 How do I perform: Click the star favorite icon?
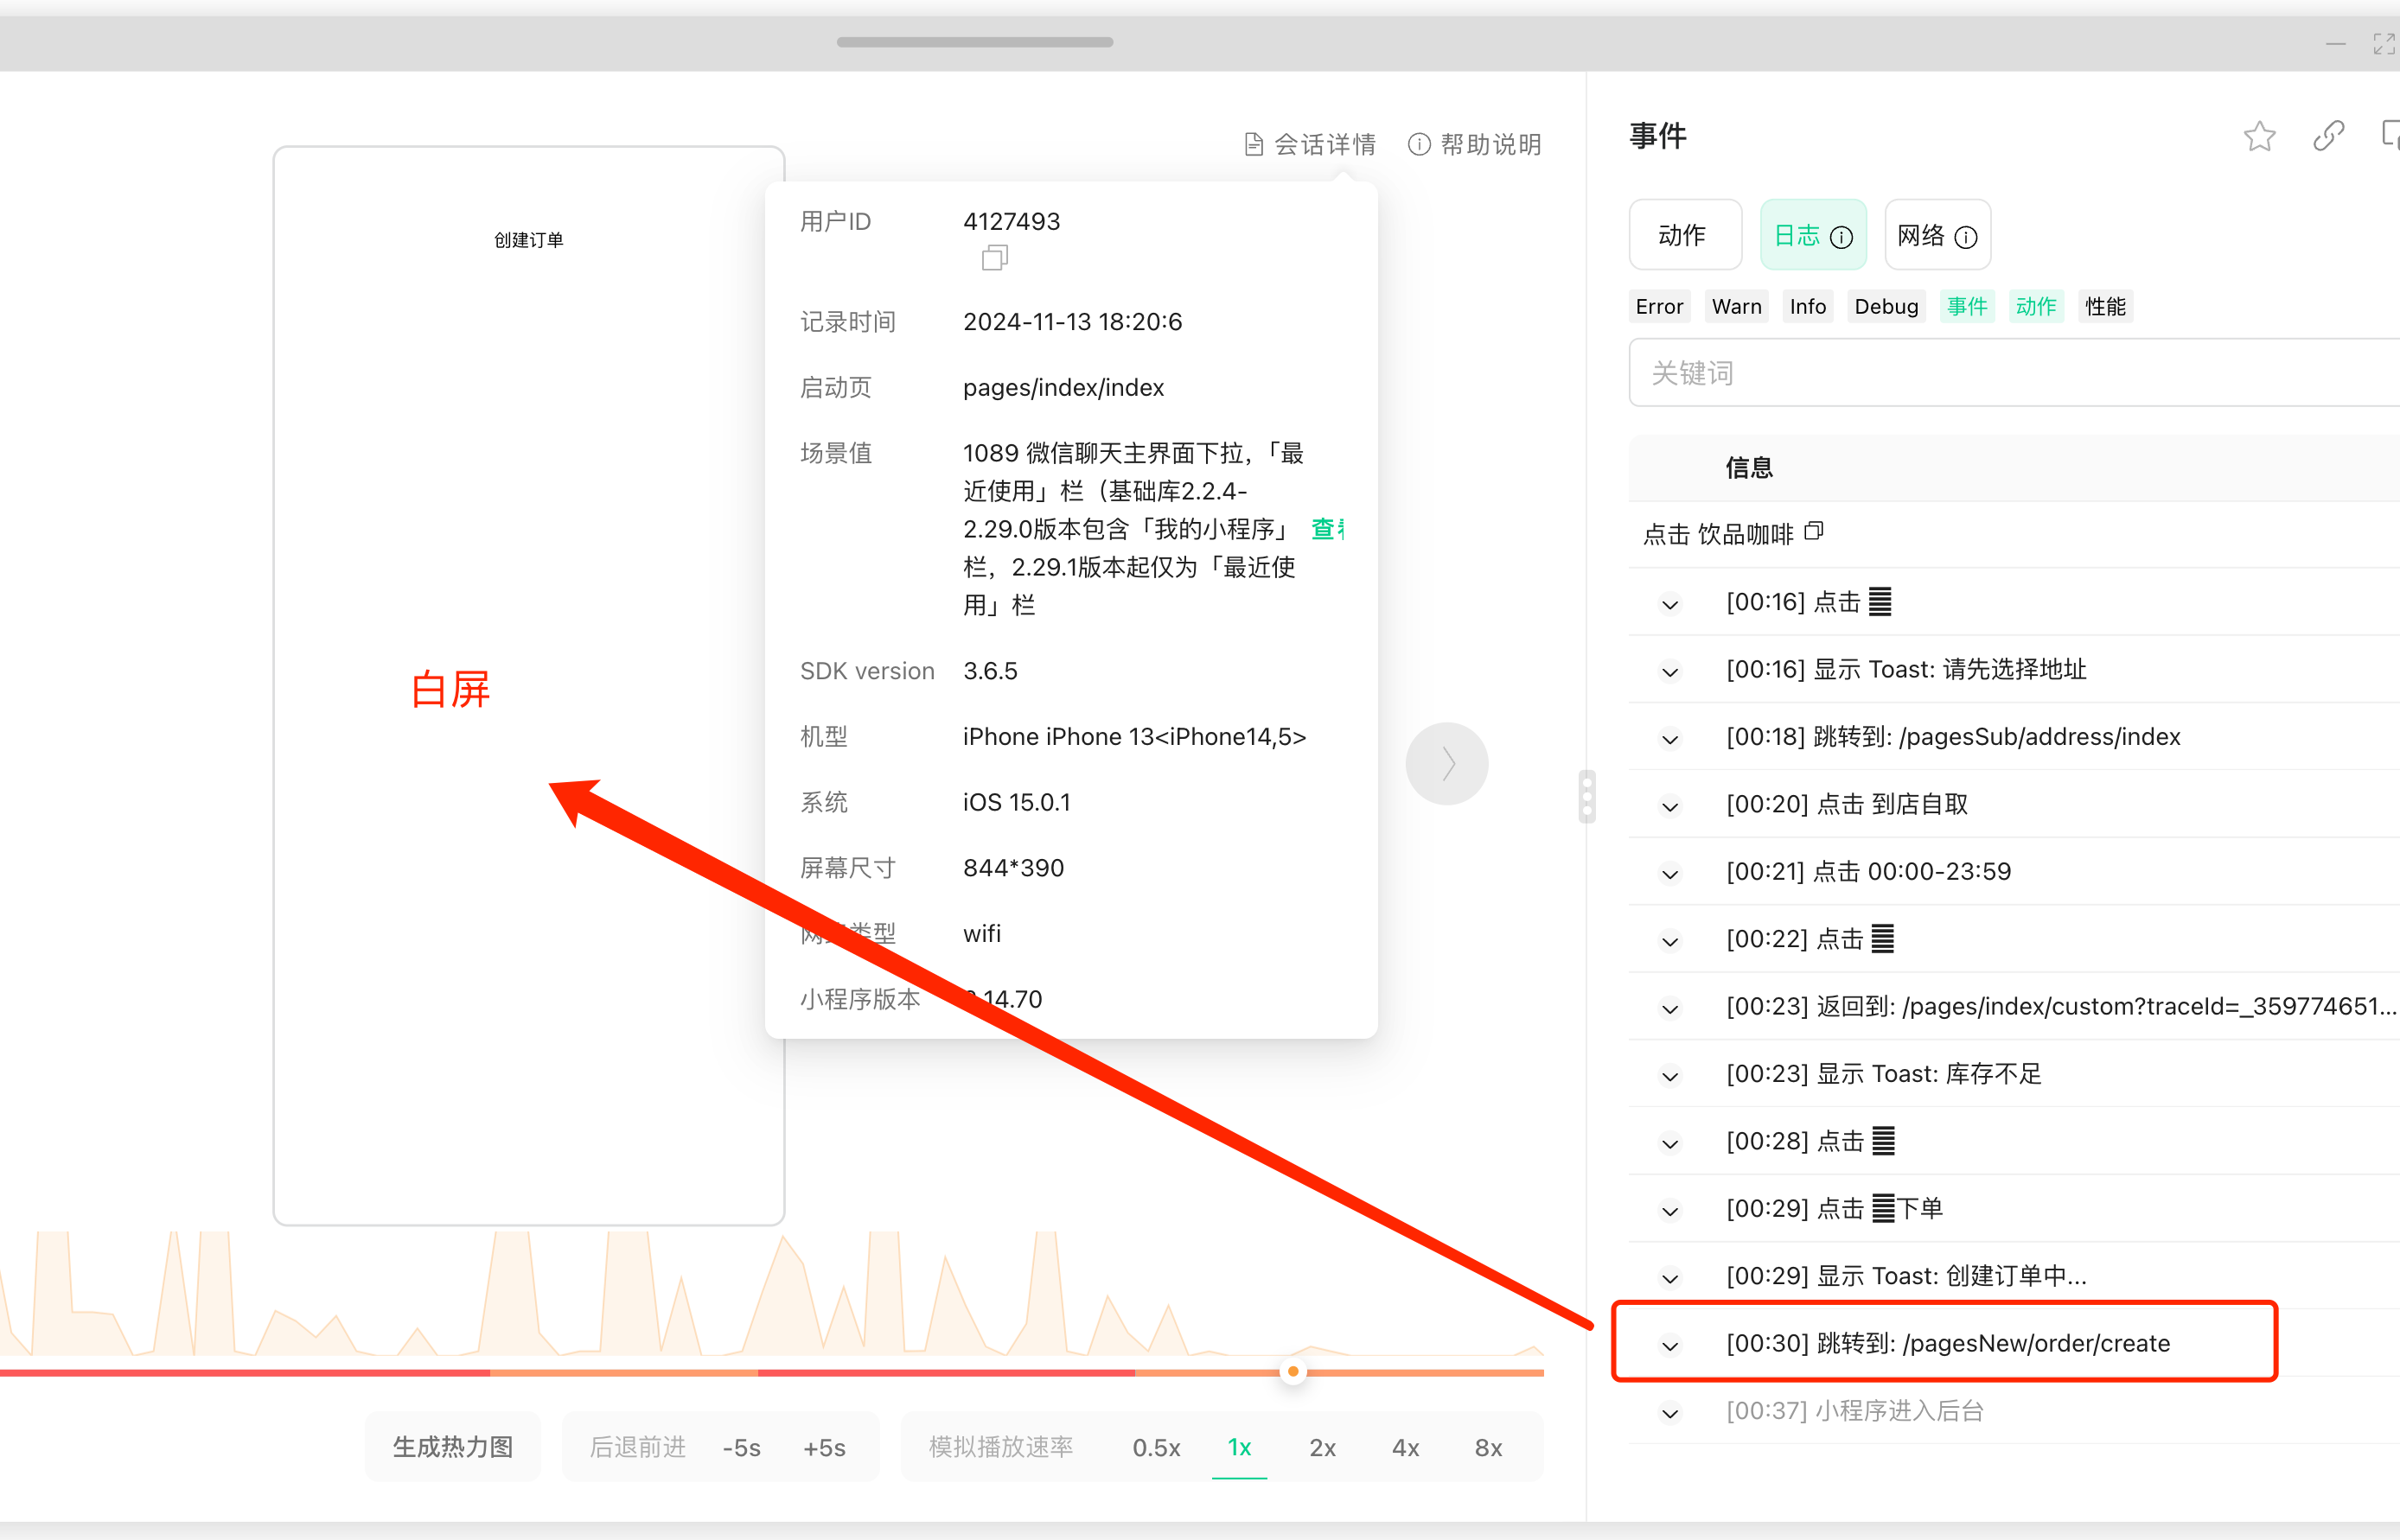[2259, 136]
